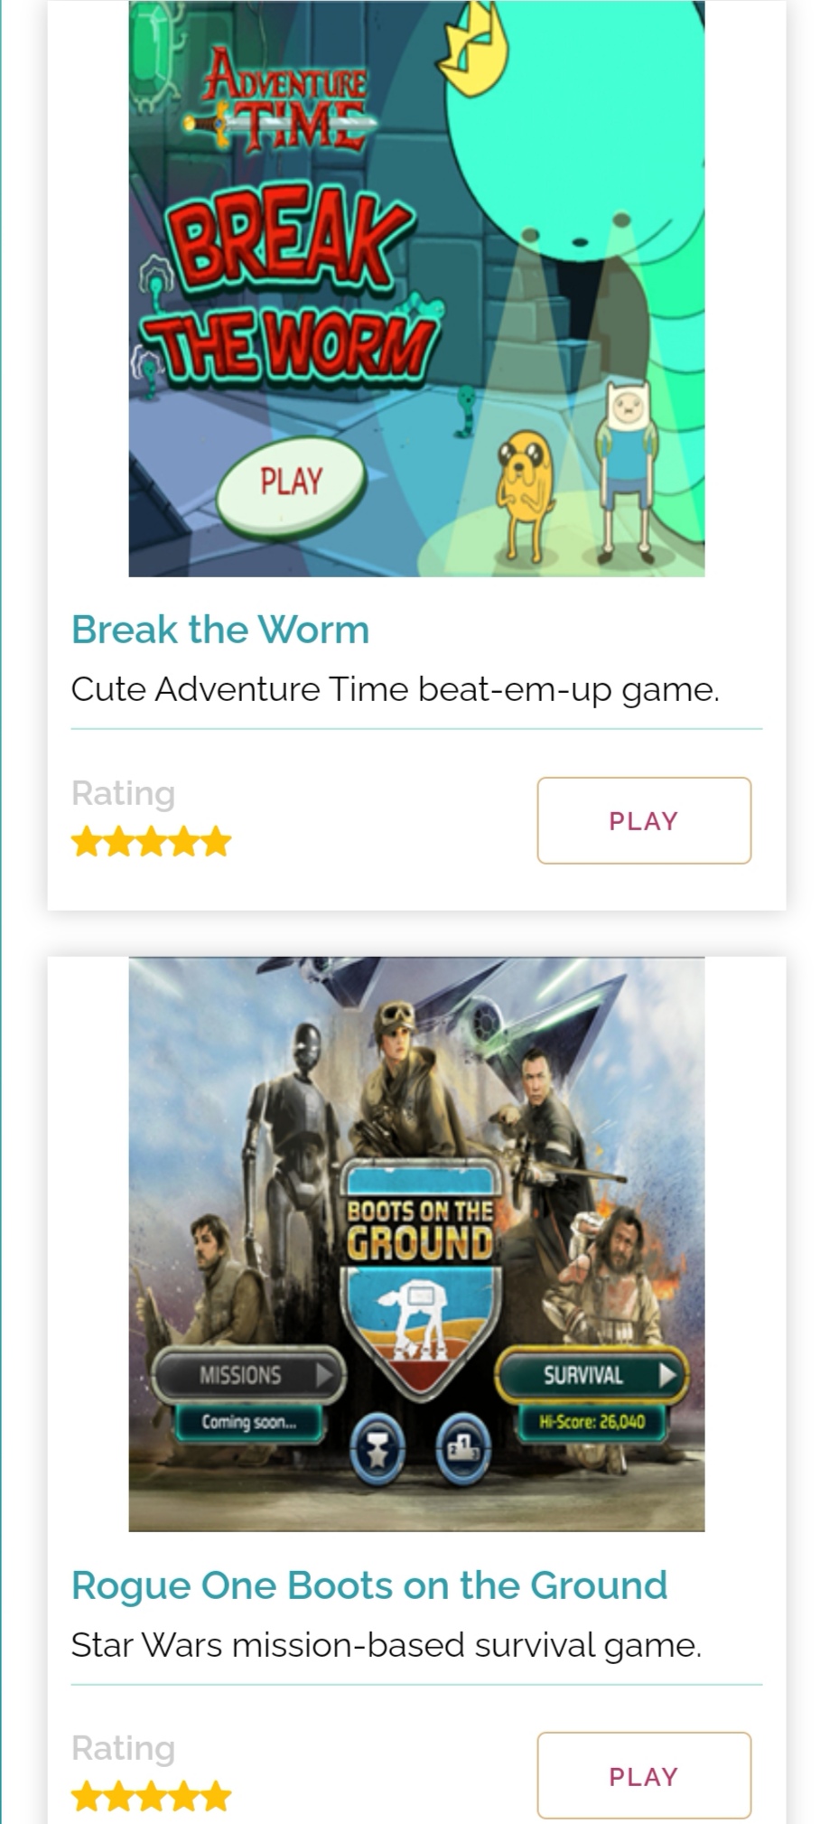The width and height of the screenshot is (820, 1824).
Task: Click the Boots on the Ground shield emblem
Action: point(420,1280)
